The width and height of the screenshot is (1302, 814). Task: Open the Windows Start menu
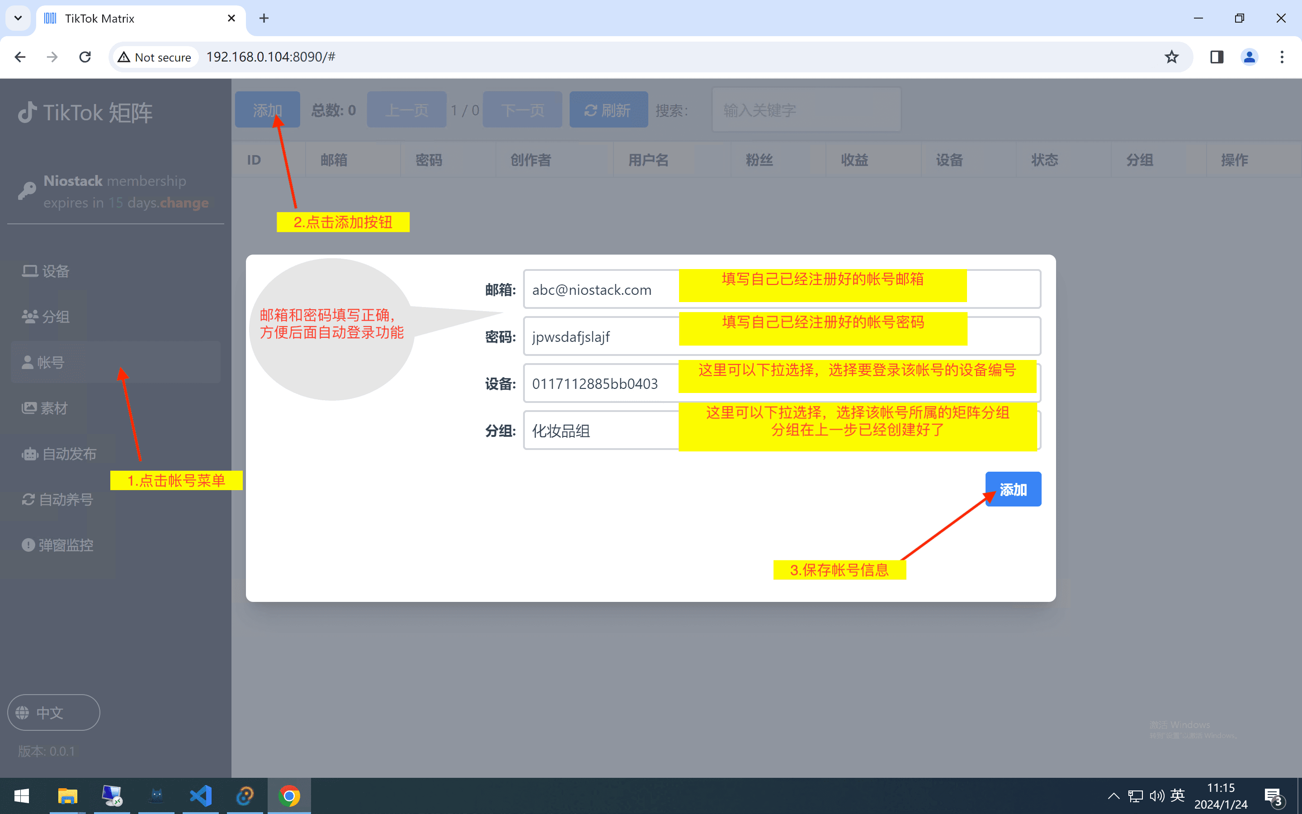point(22,796)
